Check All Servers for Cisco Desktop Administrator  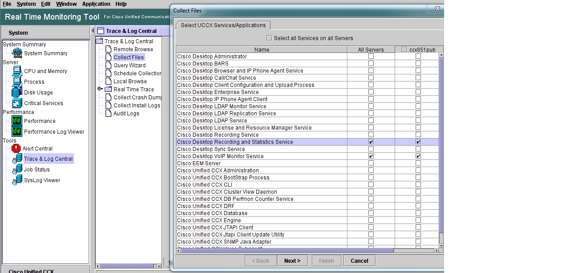coord(371,57)
